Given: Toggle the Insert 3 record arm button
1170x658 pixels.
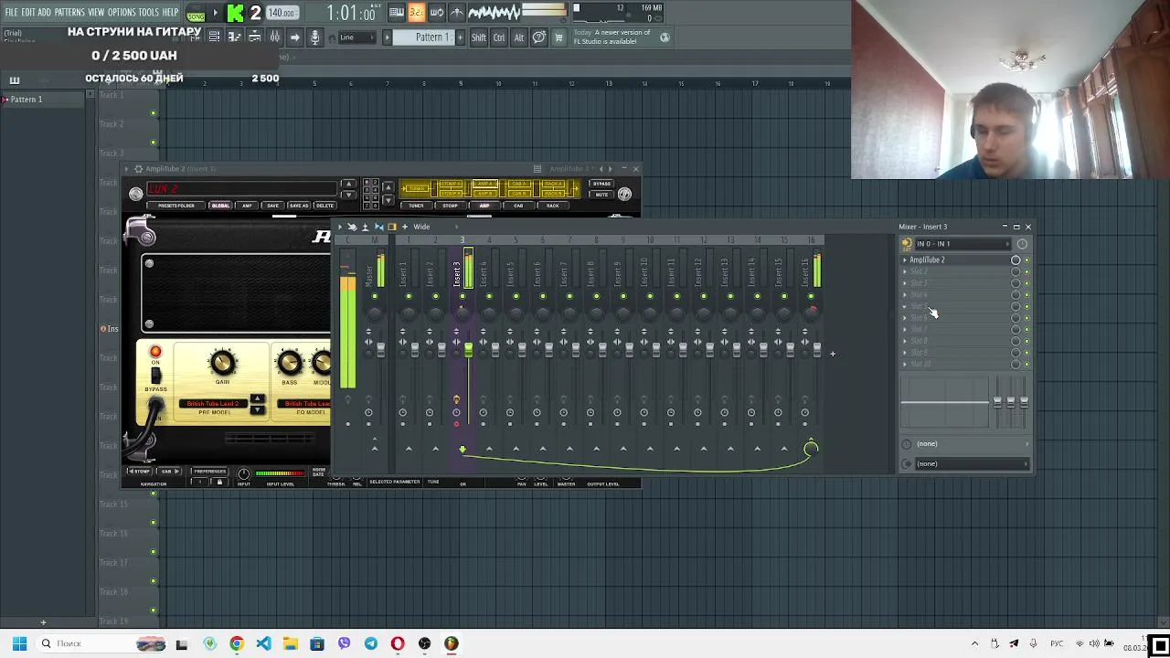Looking at the screenshot, I should 456,424.
